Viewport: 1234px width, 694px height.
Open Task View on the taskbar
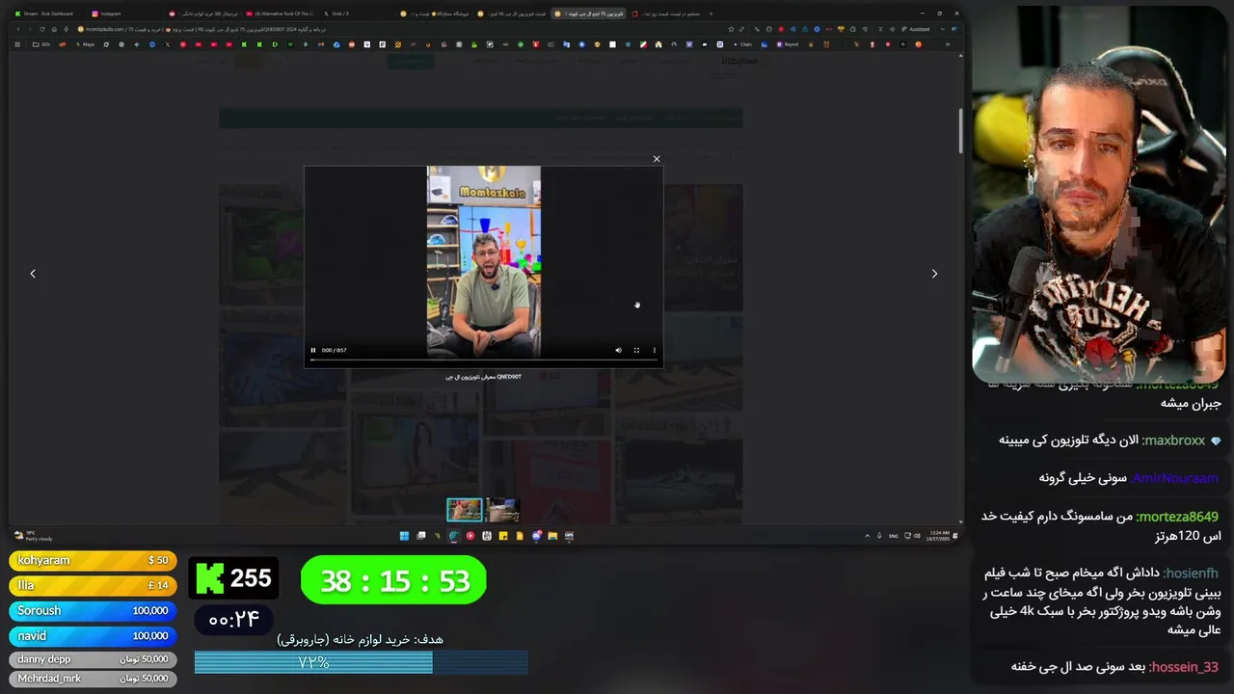(x=421, y=536)
